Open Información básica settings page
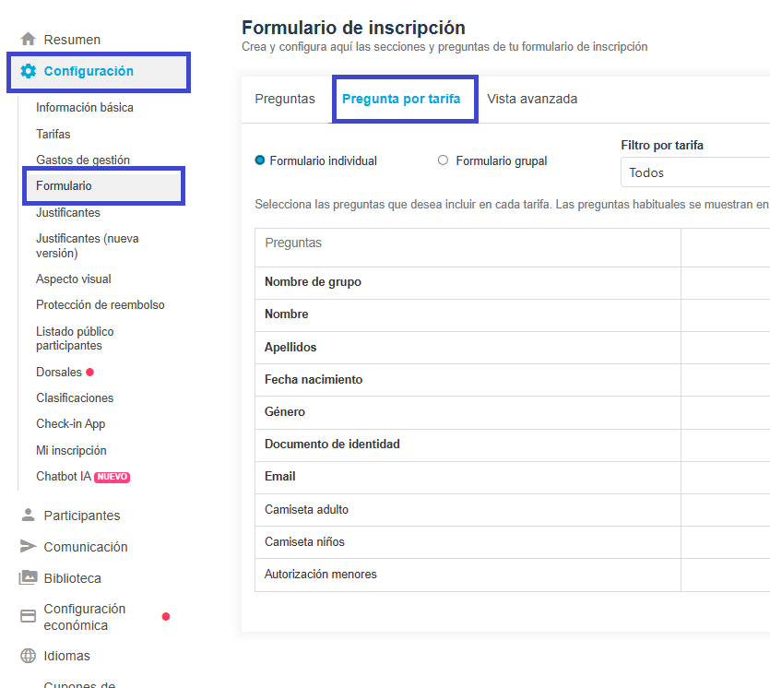This screenshot has width=770, height=688. pos(85,108)
